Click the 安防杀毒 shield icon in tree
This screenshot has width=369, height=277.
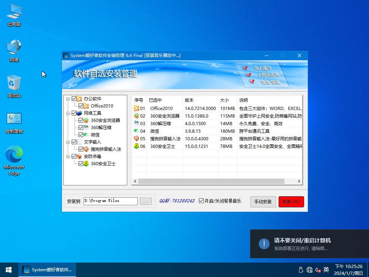coord(79,157)
